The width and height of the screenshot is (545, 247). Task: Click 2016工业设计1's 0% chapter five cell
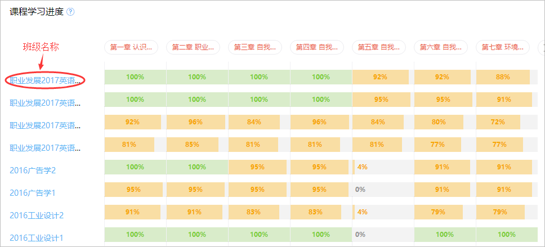[360, 235]
